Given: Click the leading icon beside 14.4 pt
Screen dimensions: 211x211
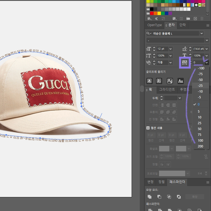Looking at the screenshot, I should pos(184,49).
